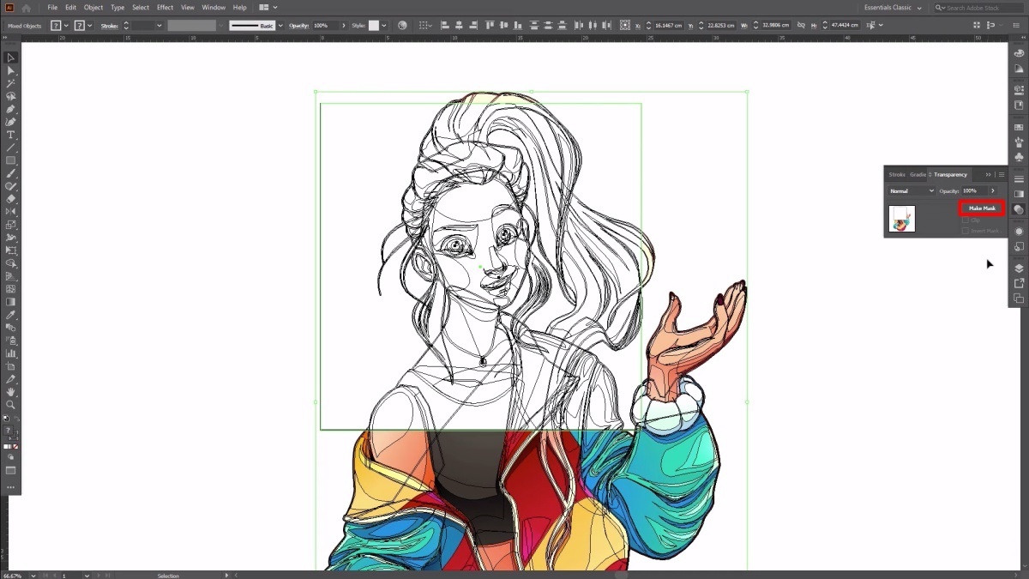Open the Artboards panel icon in the dock

1019,299
